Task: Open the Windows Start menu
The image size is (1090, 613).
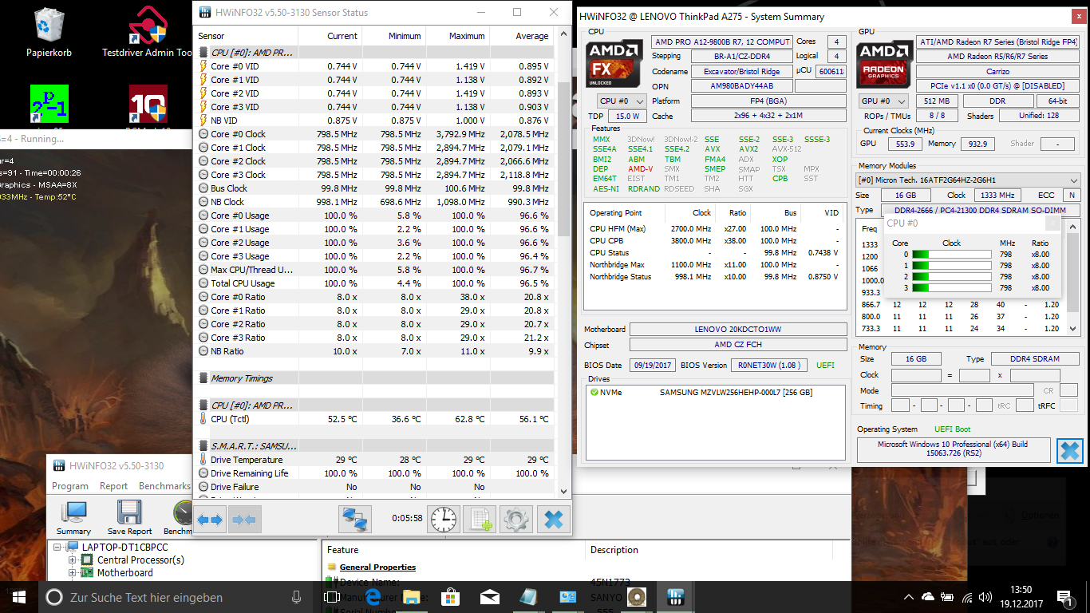Action: coord(19,597)
